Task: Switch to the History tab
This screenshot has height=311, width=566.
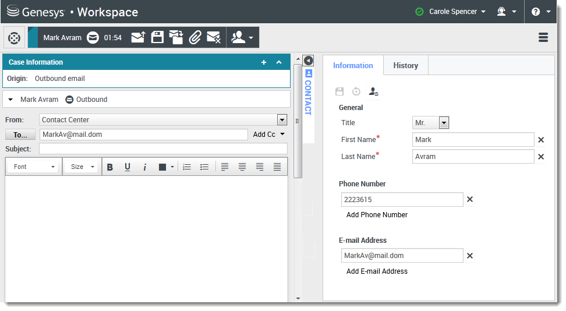Action: tap(405, 66)
